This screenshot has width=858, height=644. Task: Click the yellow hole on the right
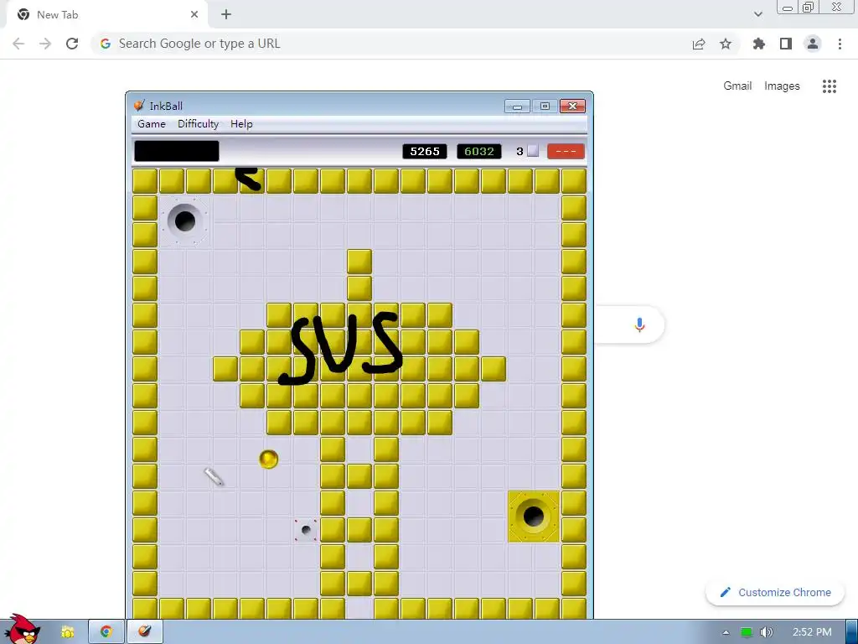[534, 517]
